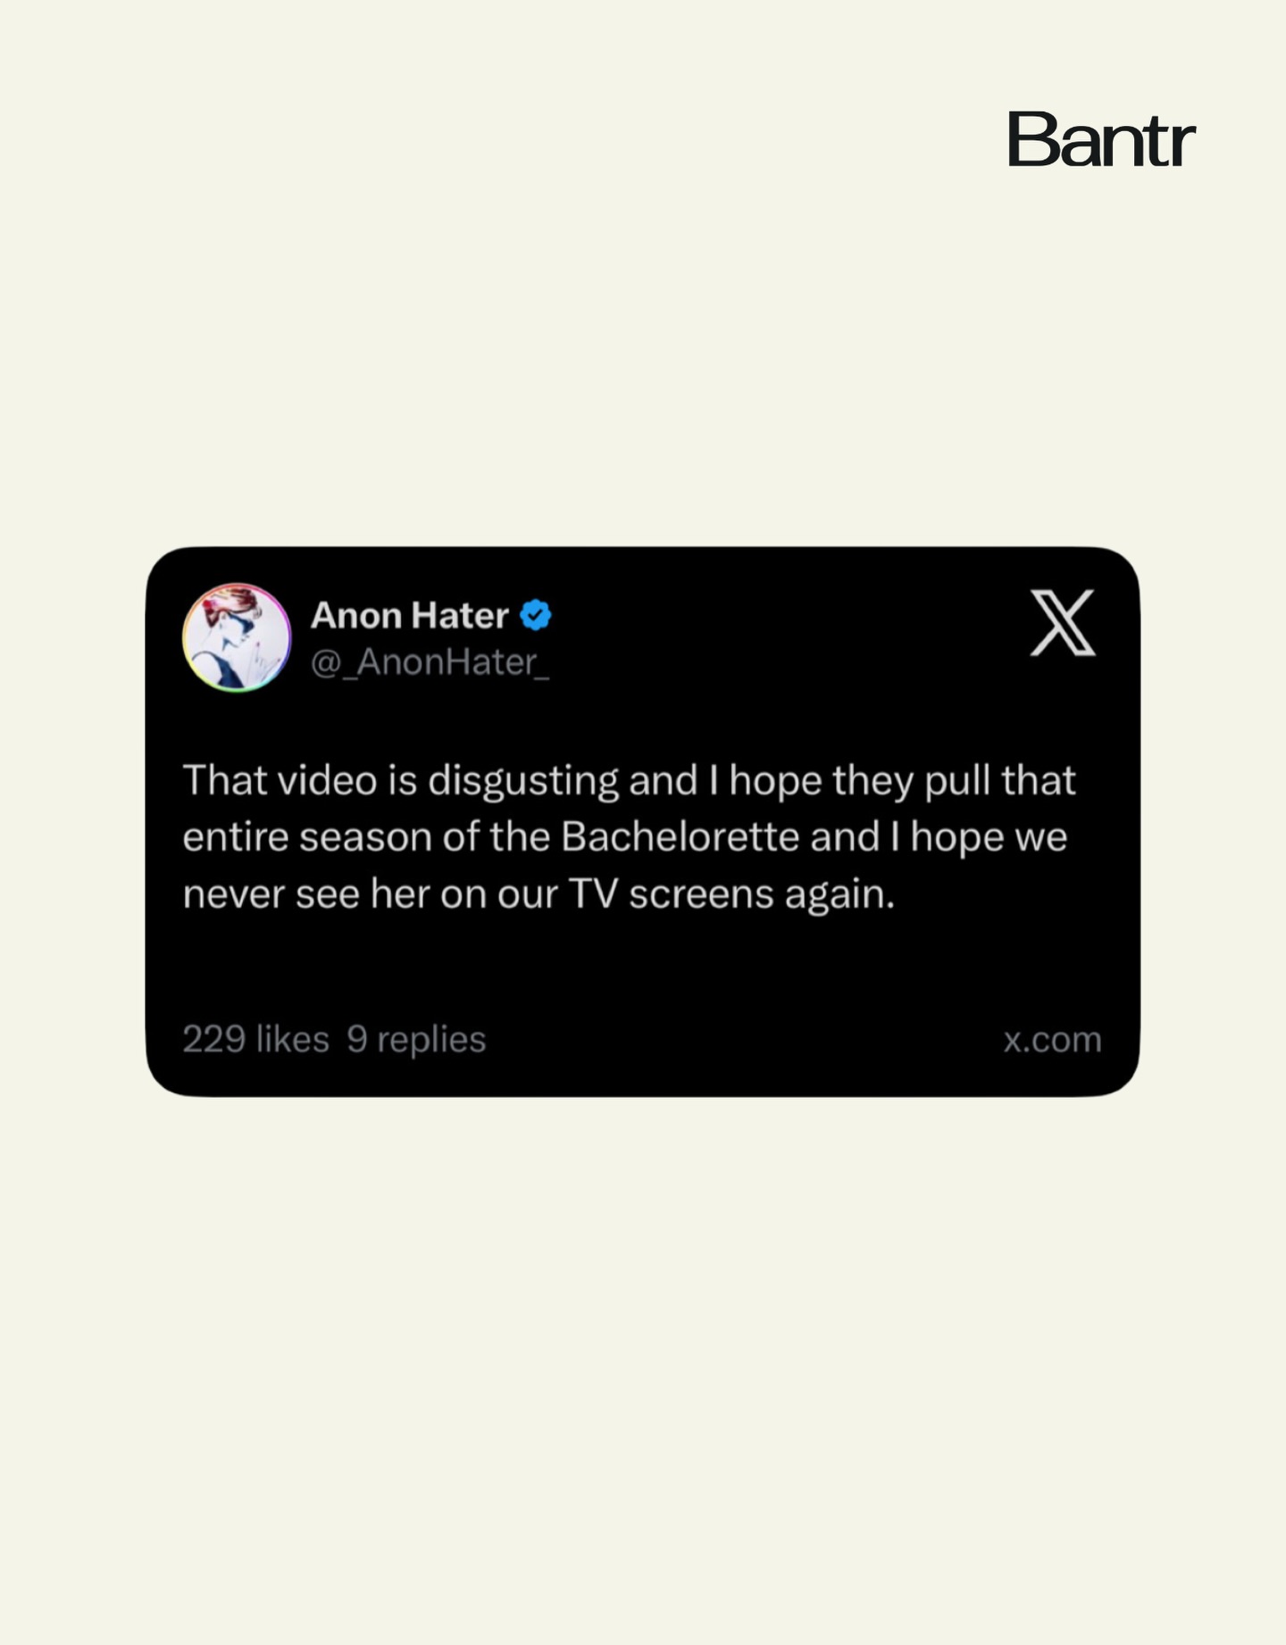
Task: Open the Anon Hater profile avatar
Action: [x=237, y=637]
